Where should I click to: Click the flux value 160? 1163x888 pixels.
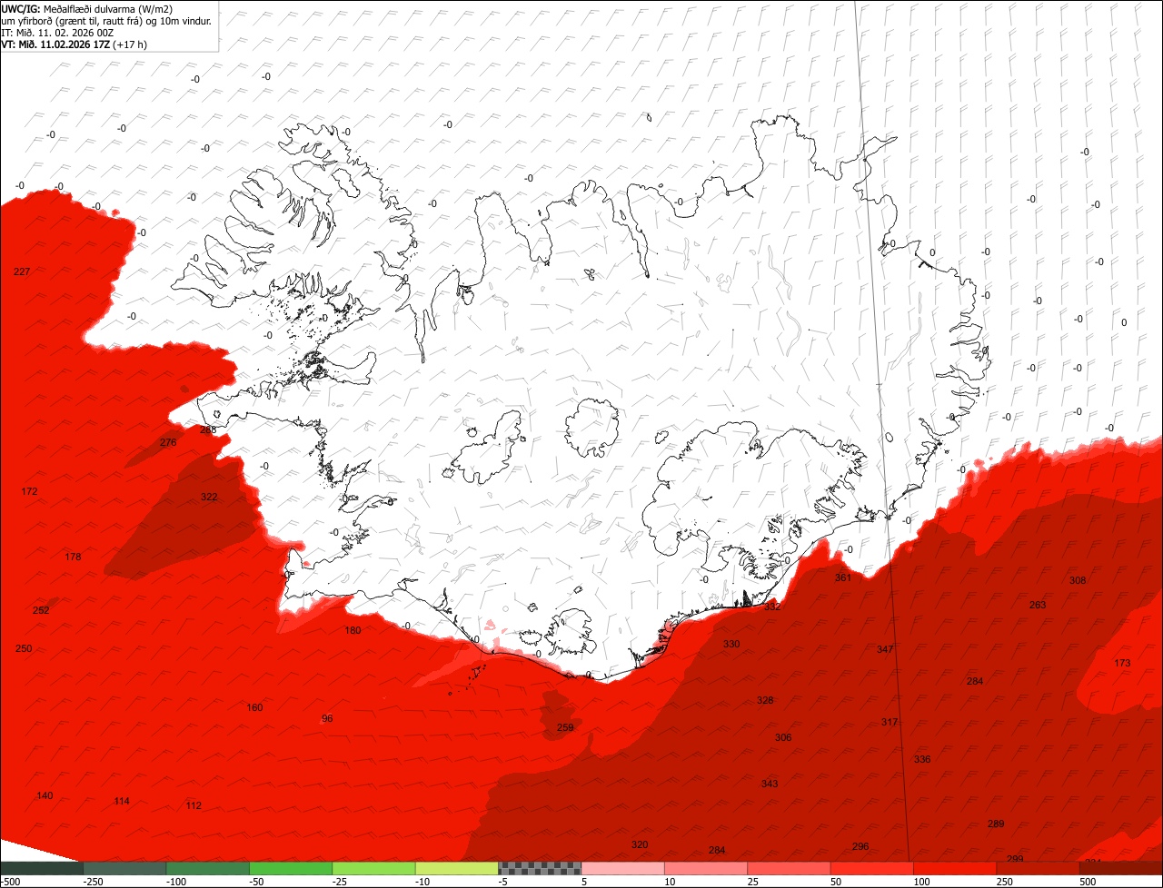click(254, 707)
